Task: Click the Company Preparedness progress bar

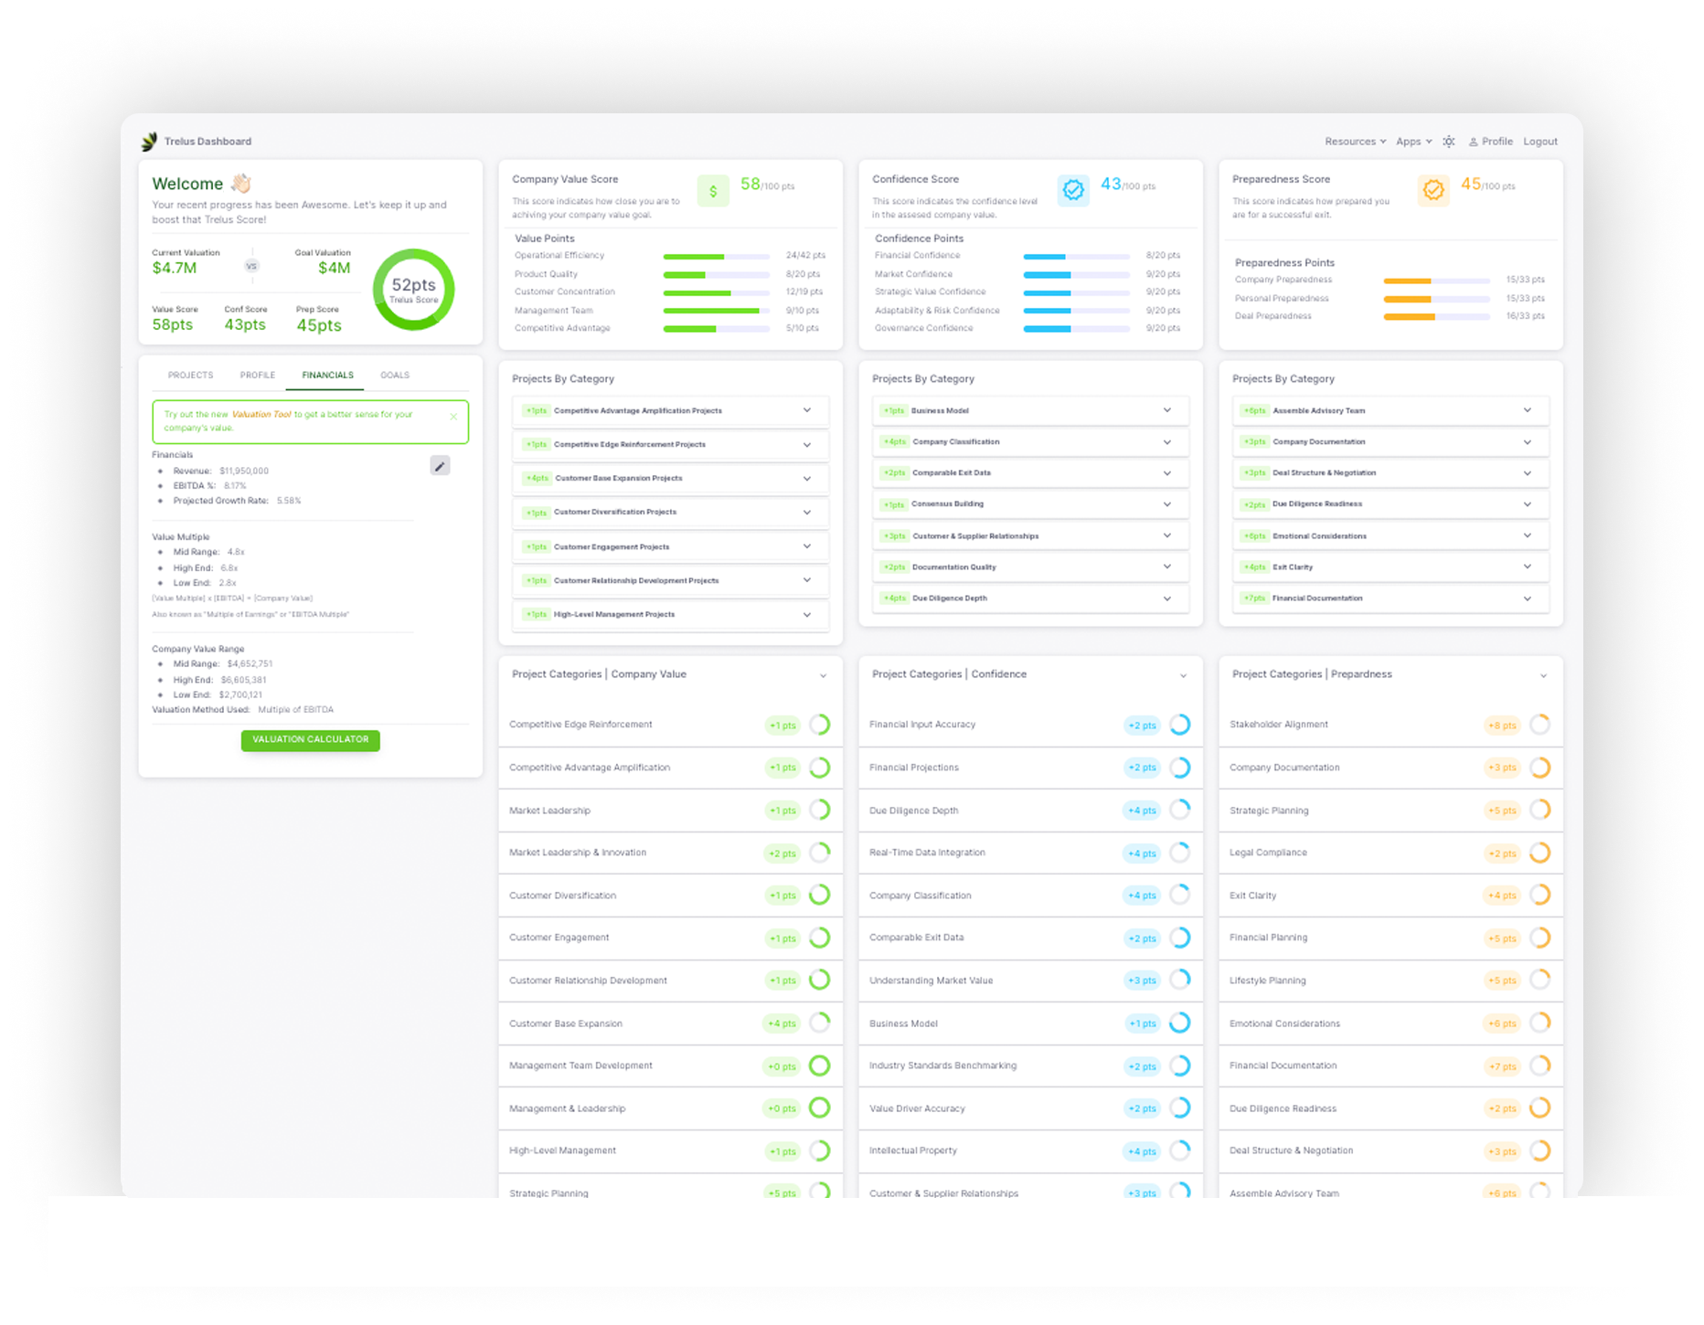Action: click(1437, 281)
